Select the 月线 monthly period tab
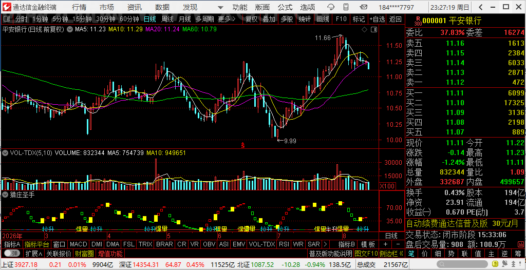 [184, 19]
